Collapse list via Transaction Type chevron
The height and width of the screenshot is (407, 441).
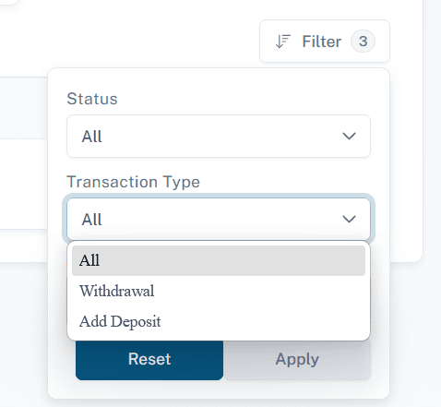[349, 219]
